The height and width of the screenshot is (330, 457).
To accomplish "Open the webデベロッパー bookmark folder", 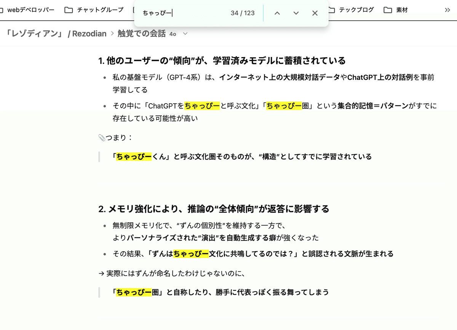I will pyautogui.click(x=27, y=10).
